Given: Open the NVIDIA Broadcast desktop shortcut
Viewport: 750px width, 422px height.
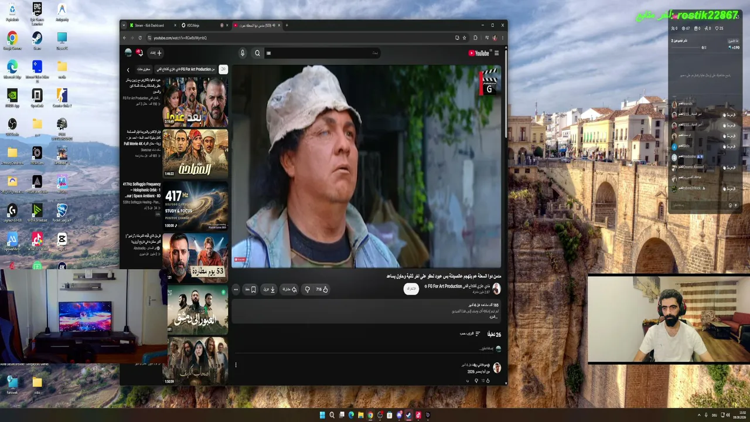Looking at the screenshot, I should tap(37, 212).
